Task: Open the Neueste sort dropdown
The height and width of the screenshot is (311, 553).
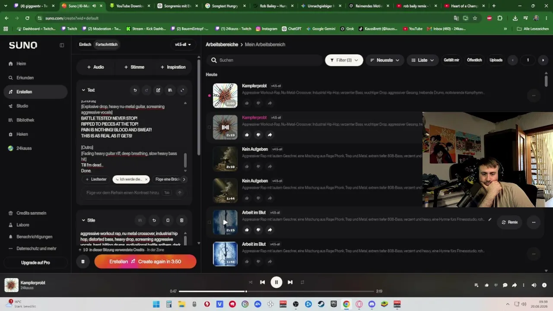Action: click(385, 60)
